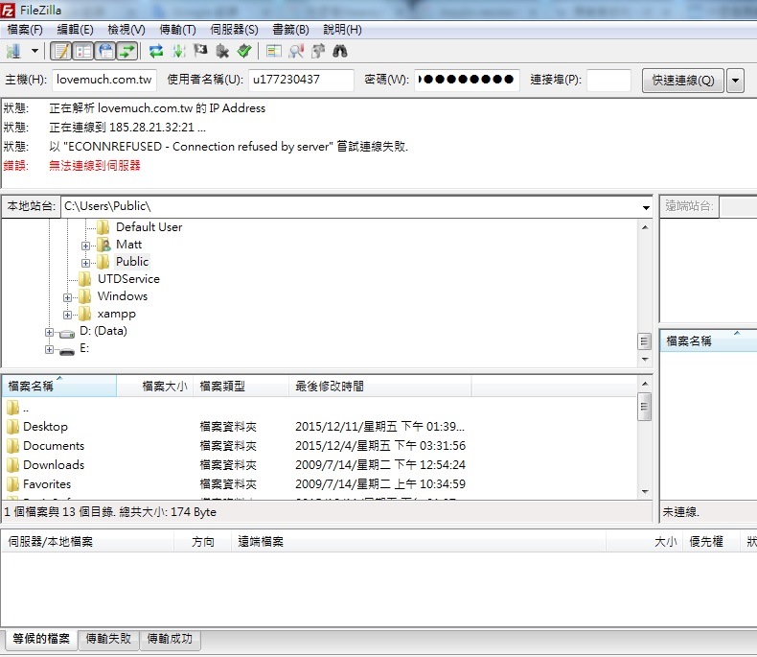Sort local list by 檔案類型 column
Viewport: 757px width, 657px height.
pyautogui.click(x=241, y=386)
